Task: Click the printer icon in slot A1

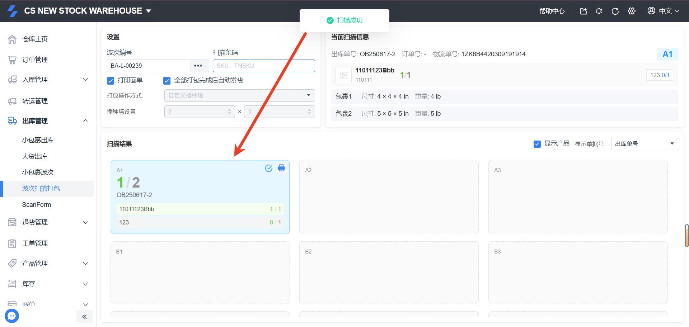Action: [281, 168]
